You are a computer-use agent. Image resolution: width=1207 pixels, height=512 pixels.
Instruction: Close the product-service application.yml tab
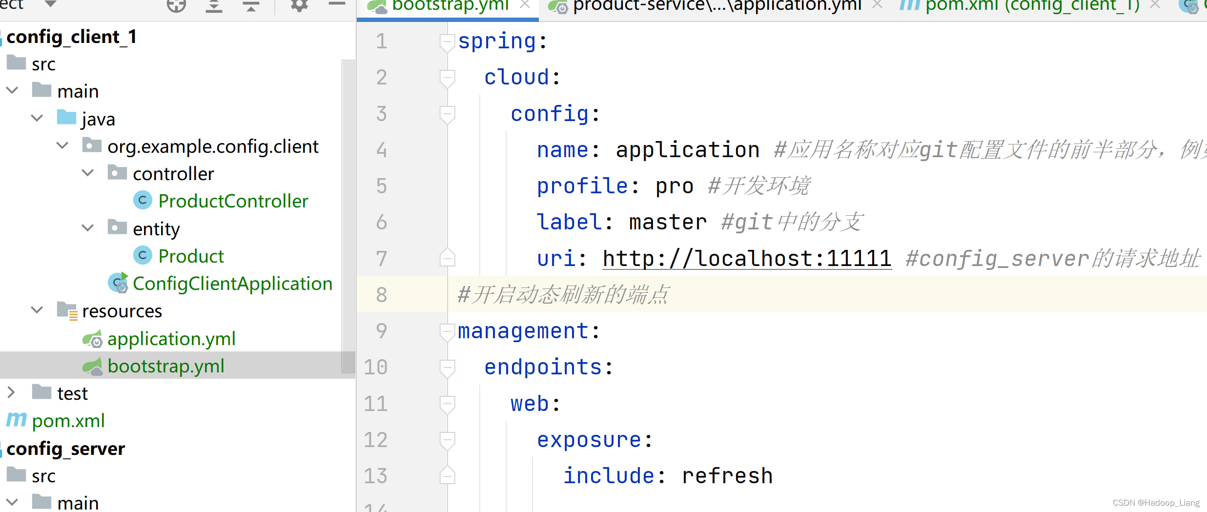pos(876,5)
